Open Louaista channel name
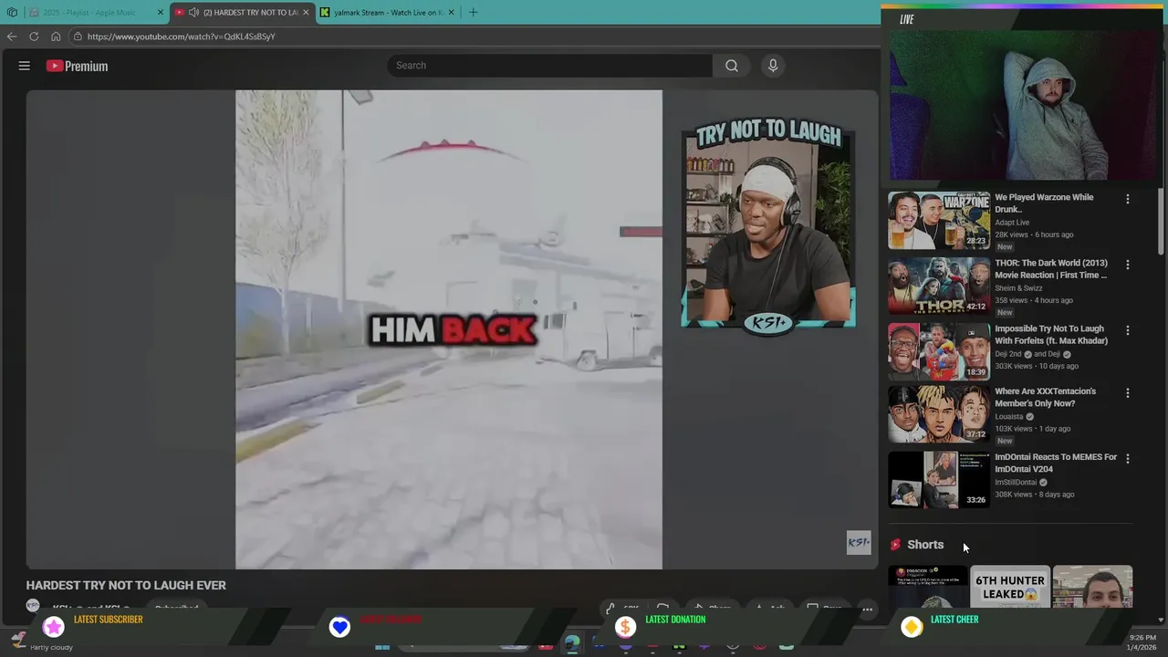The image size is (1168, 657). click(1009, 417)
